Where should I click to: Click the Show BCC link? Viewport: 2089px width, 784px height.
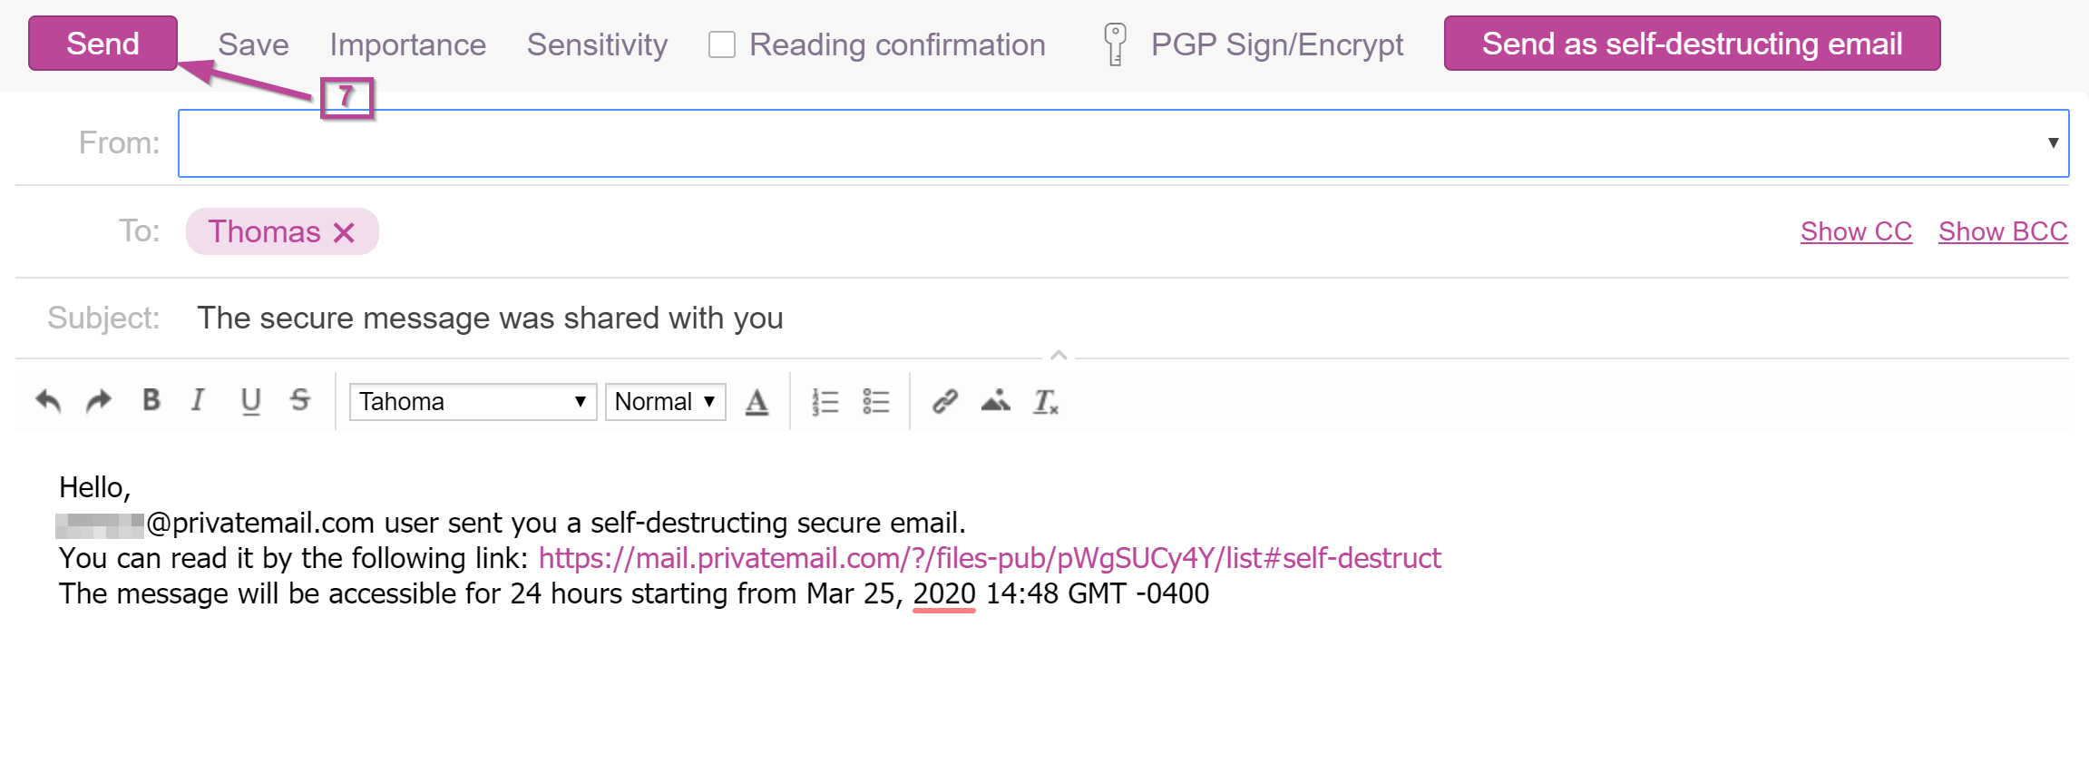coord(2003,231)
